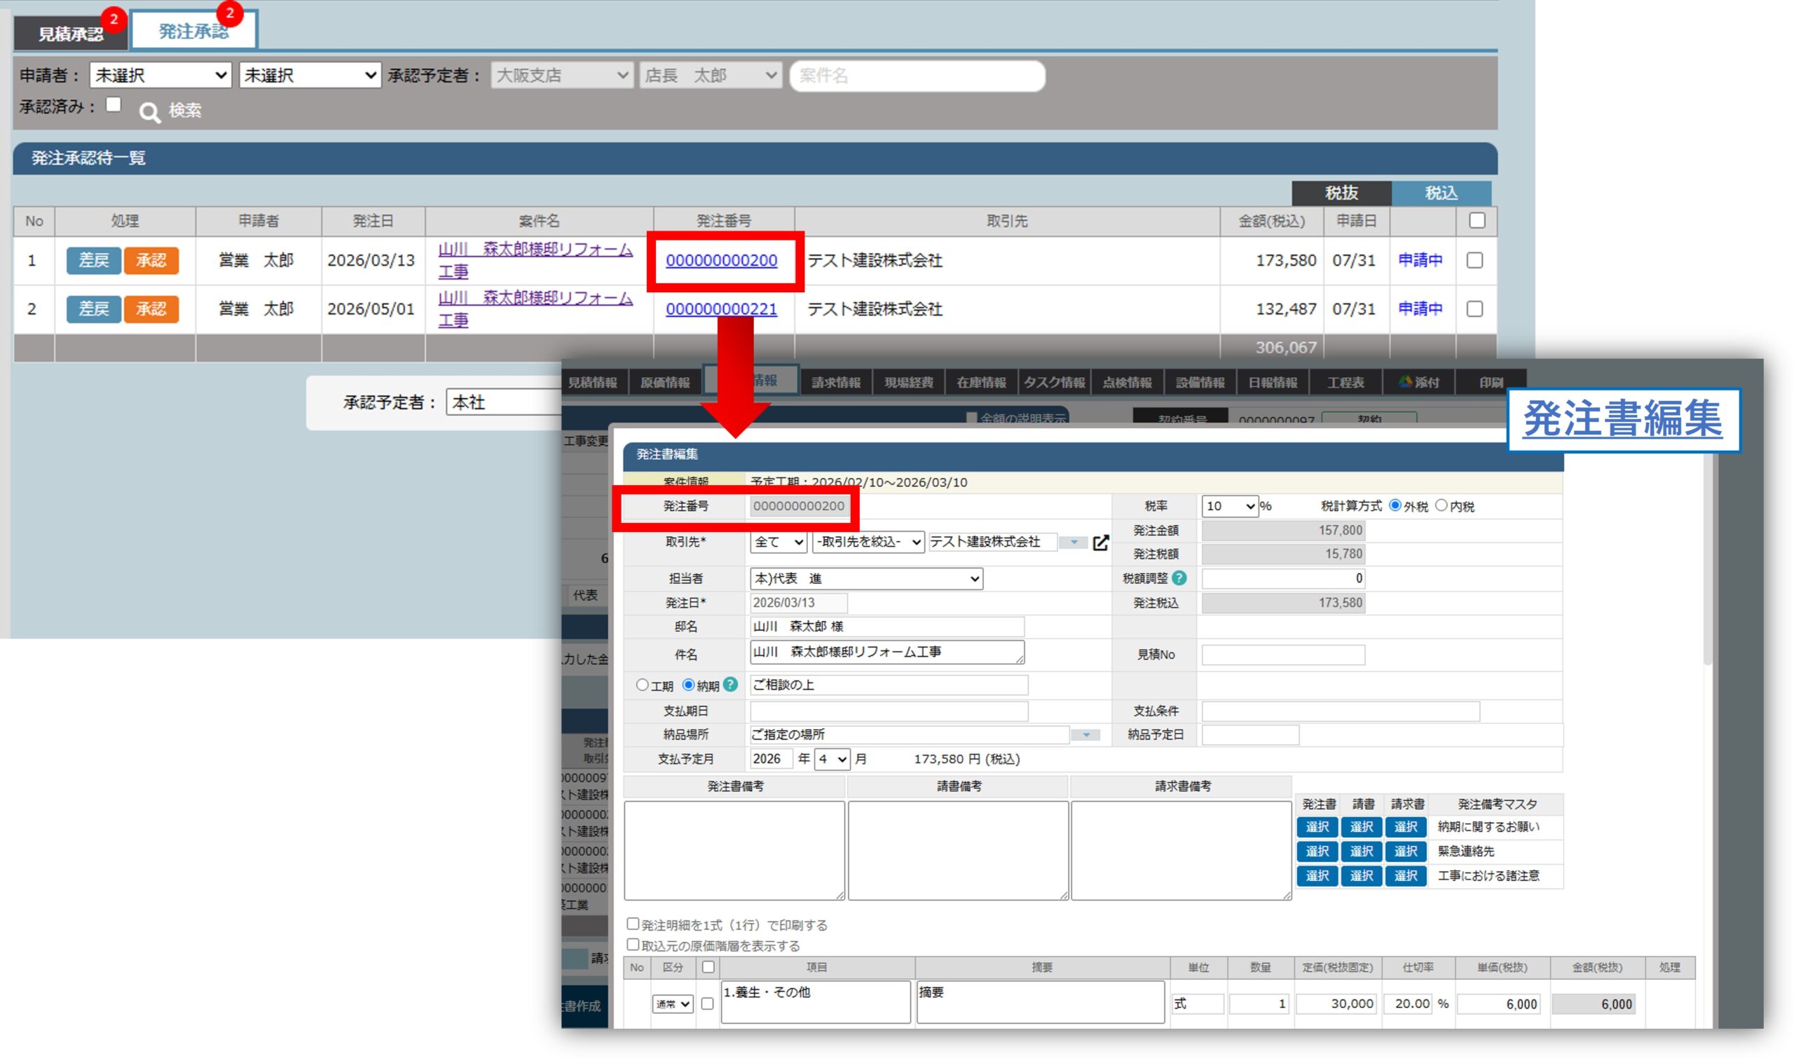Switch amount display to 税抜
The image size is (1794, 1059).
pyautogui.click(x=1341, y=193)
